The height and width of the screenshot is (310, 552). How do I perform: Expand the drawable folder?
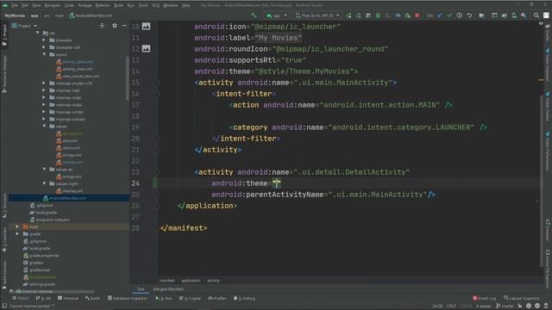(x=44, y=40)
